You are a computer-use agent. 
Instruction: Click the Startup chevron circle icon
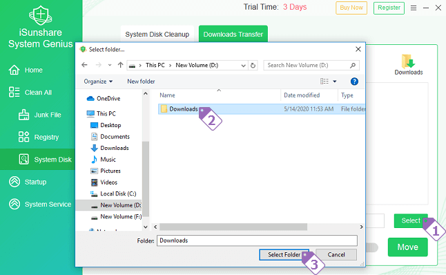pyautogui.click(x=14, y=182)
